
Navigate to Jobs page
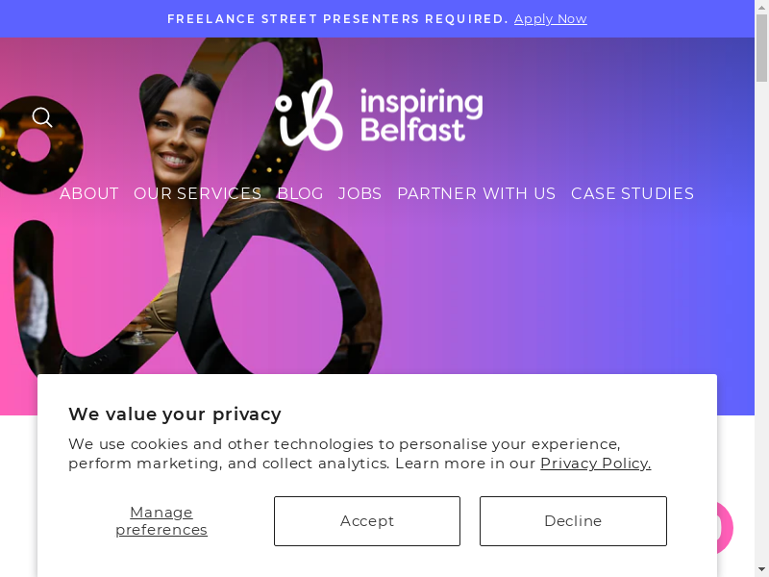360,193
